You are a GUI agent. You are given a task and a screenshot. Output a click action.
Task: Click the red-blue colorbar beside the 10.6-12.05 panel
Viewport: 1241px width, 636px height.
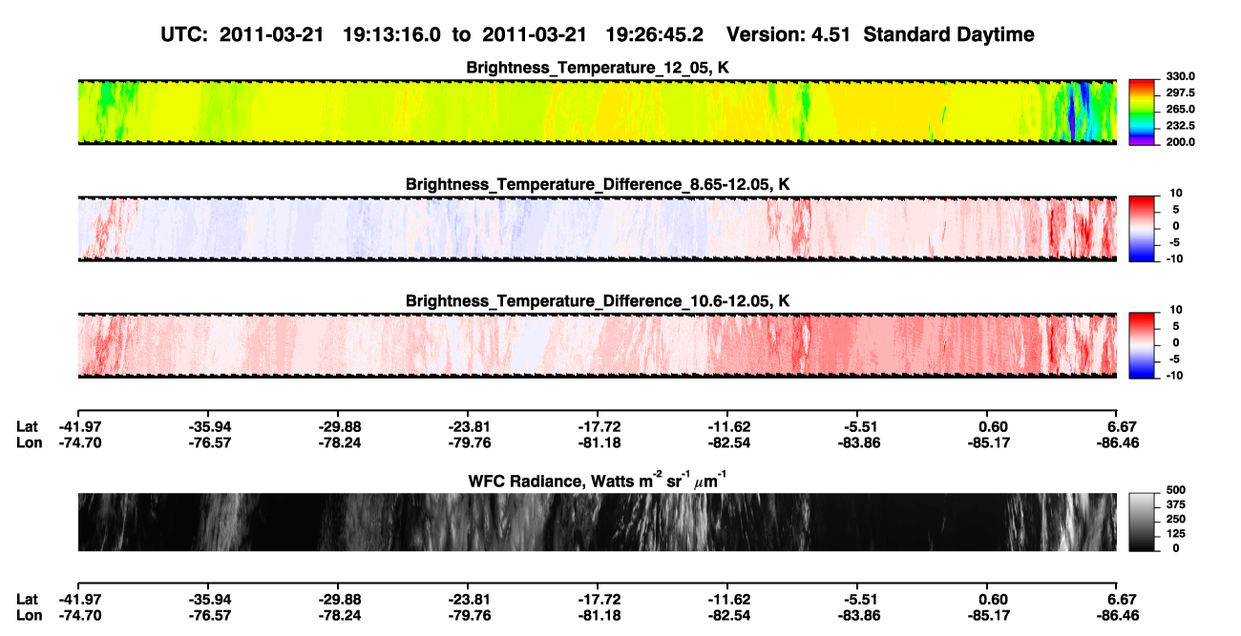tap(1142, 345)
